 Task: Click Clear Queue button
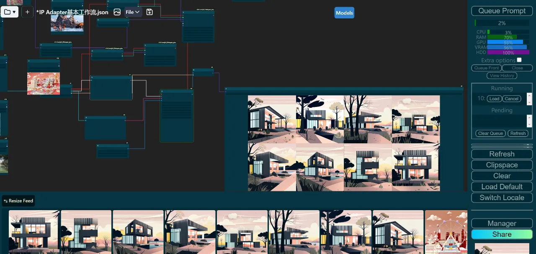[x=490, y=133]
